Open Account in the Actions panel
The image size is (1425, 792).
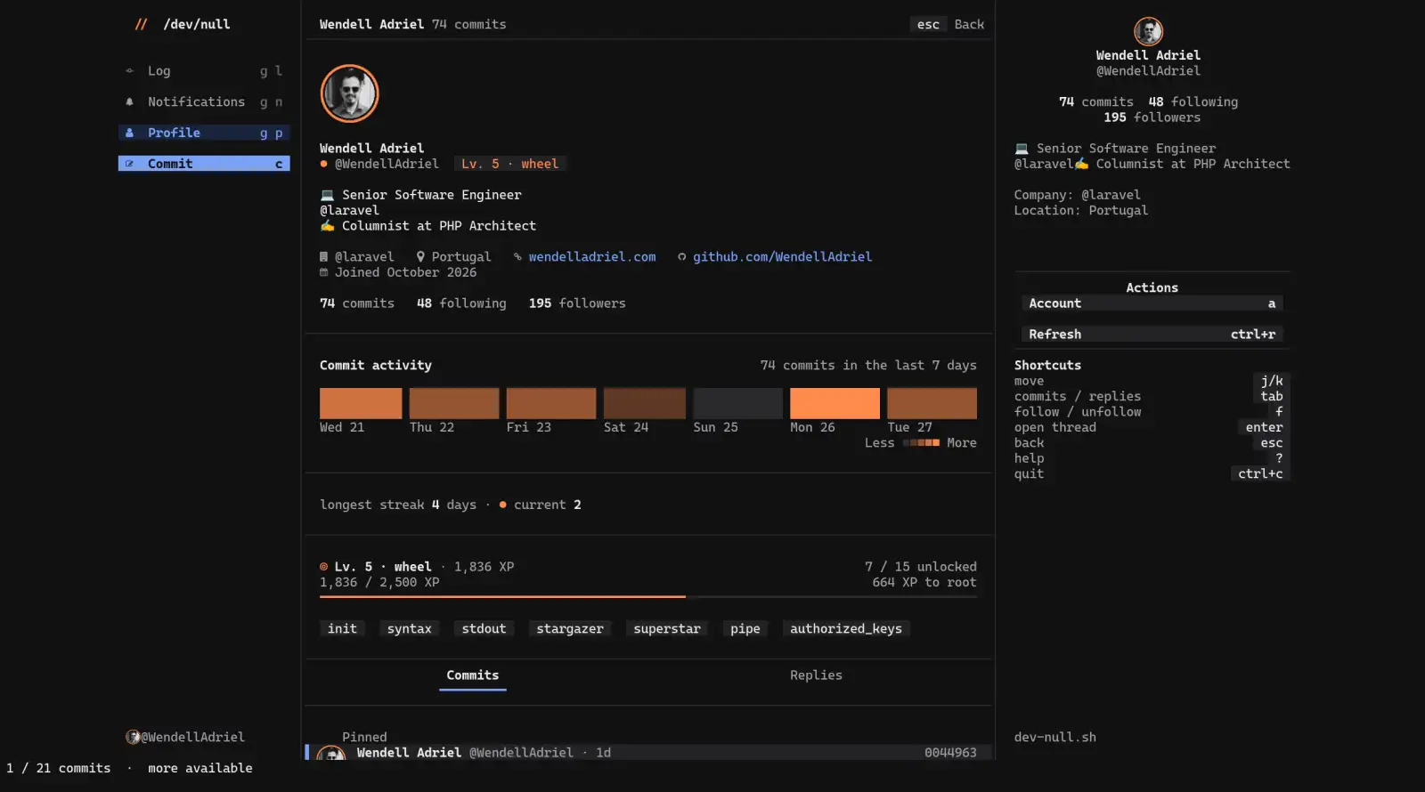point(1152,303)
